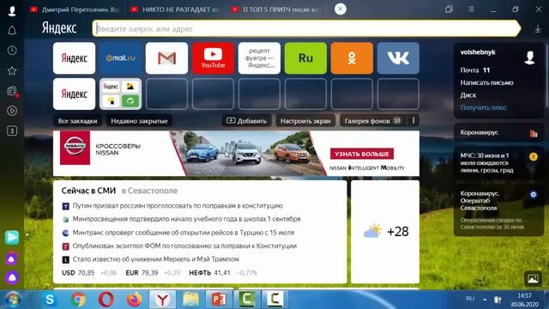549x309 pixels.
Task: Open the Windows Start button
Action: (x=13, y=300)
